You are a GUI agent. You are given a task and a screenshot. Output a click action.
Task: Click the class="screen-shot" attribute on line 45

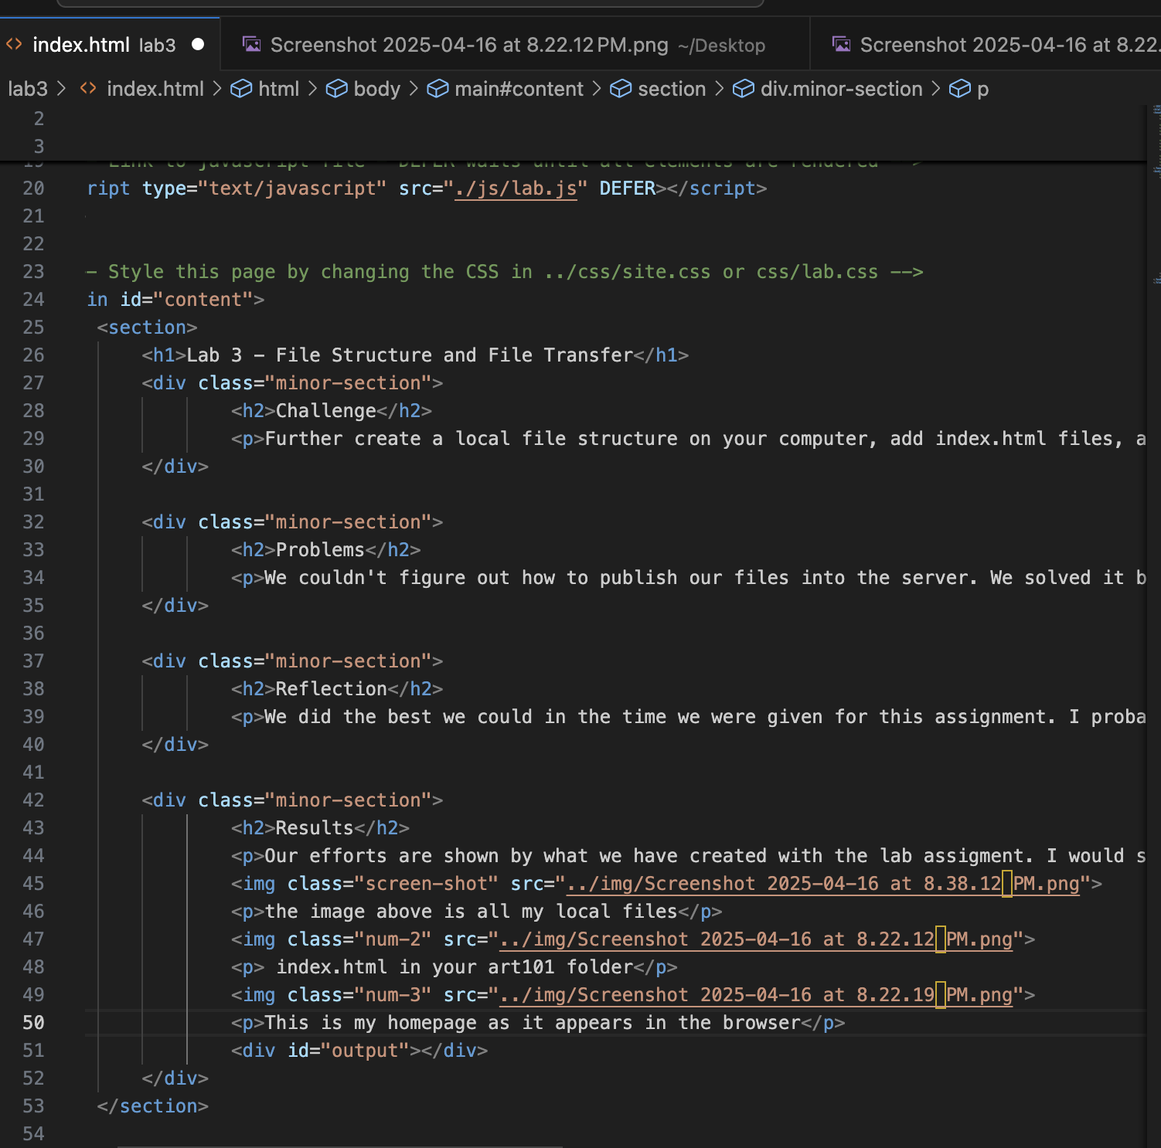pos(393,884)
